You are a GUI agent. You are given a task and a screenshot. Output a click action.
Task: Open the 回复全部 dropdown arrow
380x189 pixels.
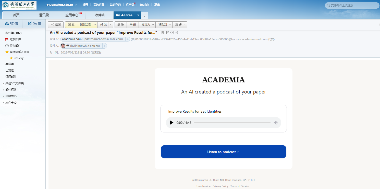click(x=95, y=24)
